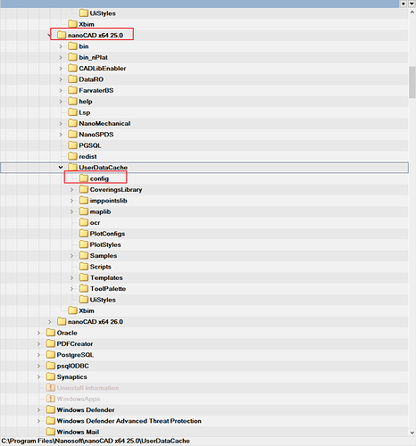Expand the Templates folder node

tap(71, 277)
